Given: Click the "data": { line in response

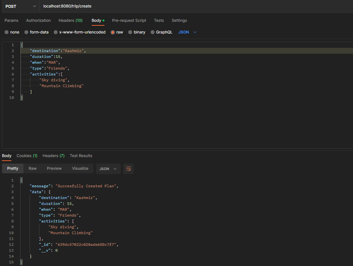Looking at the screenshot, I should click(40, 192).
